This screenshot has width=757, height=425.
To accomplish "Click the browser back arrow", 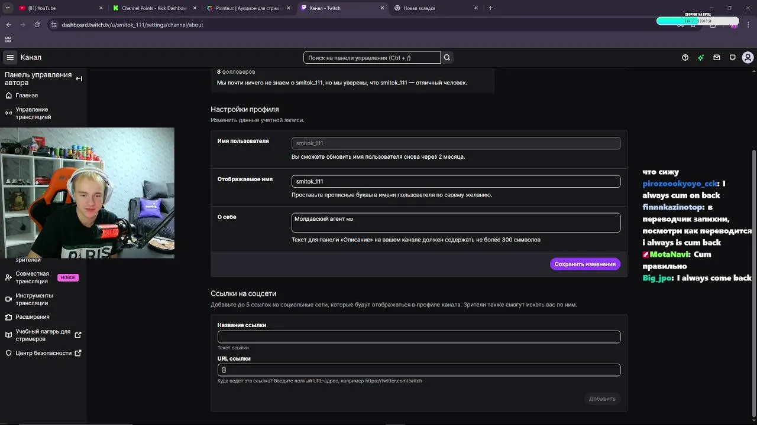I will click(9, 25).
